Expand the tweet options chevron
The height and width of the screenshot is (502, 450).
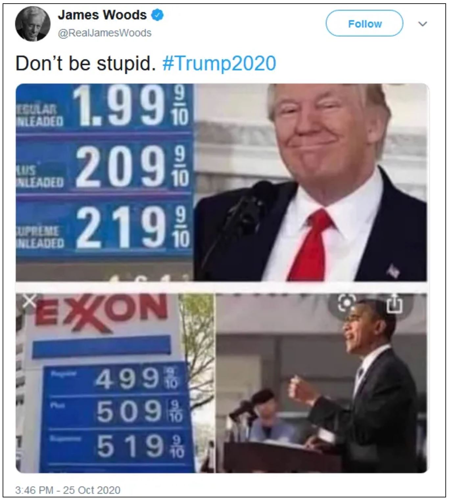click(423, 24)
